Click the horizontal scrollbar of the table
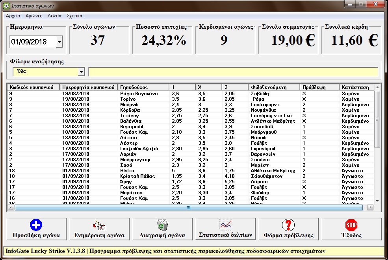The height and width of the screenshot is (260, 388). [188, 207]
